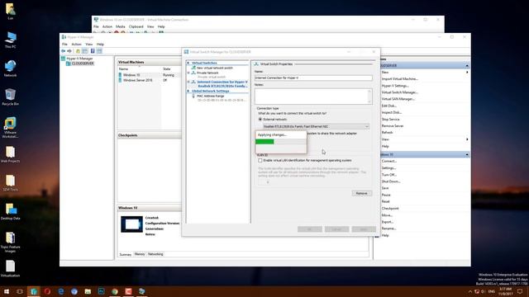Switch to the Networking tab below VM details
The height and width of the screenshot is (297, 529).
click(155, 254)
